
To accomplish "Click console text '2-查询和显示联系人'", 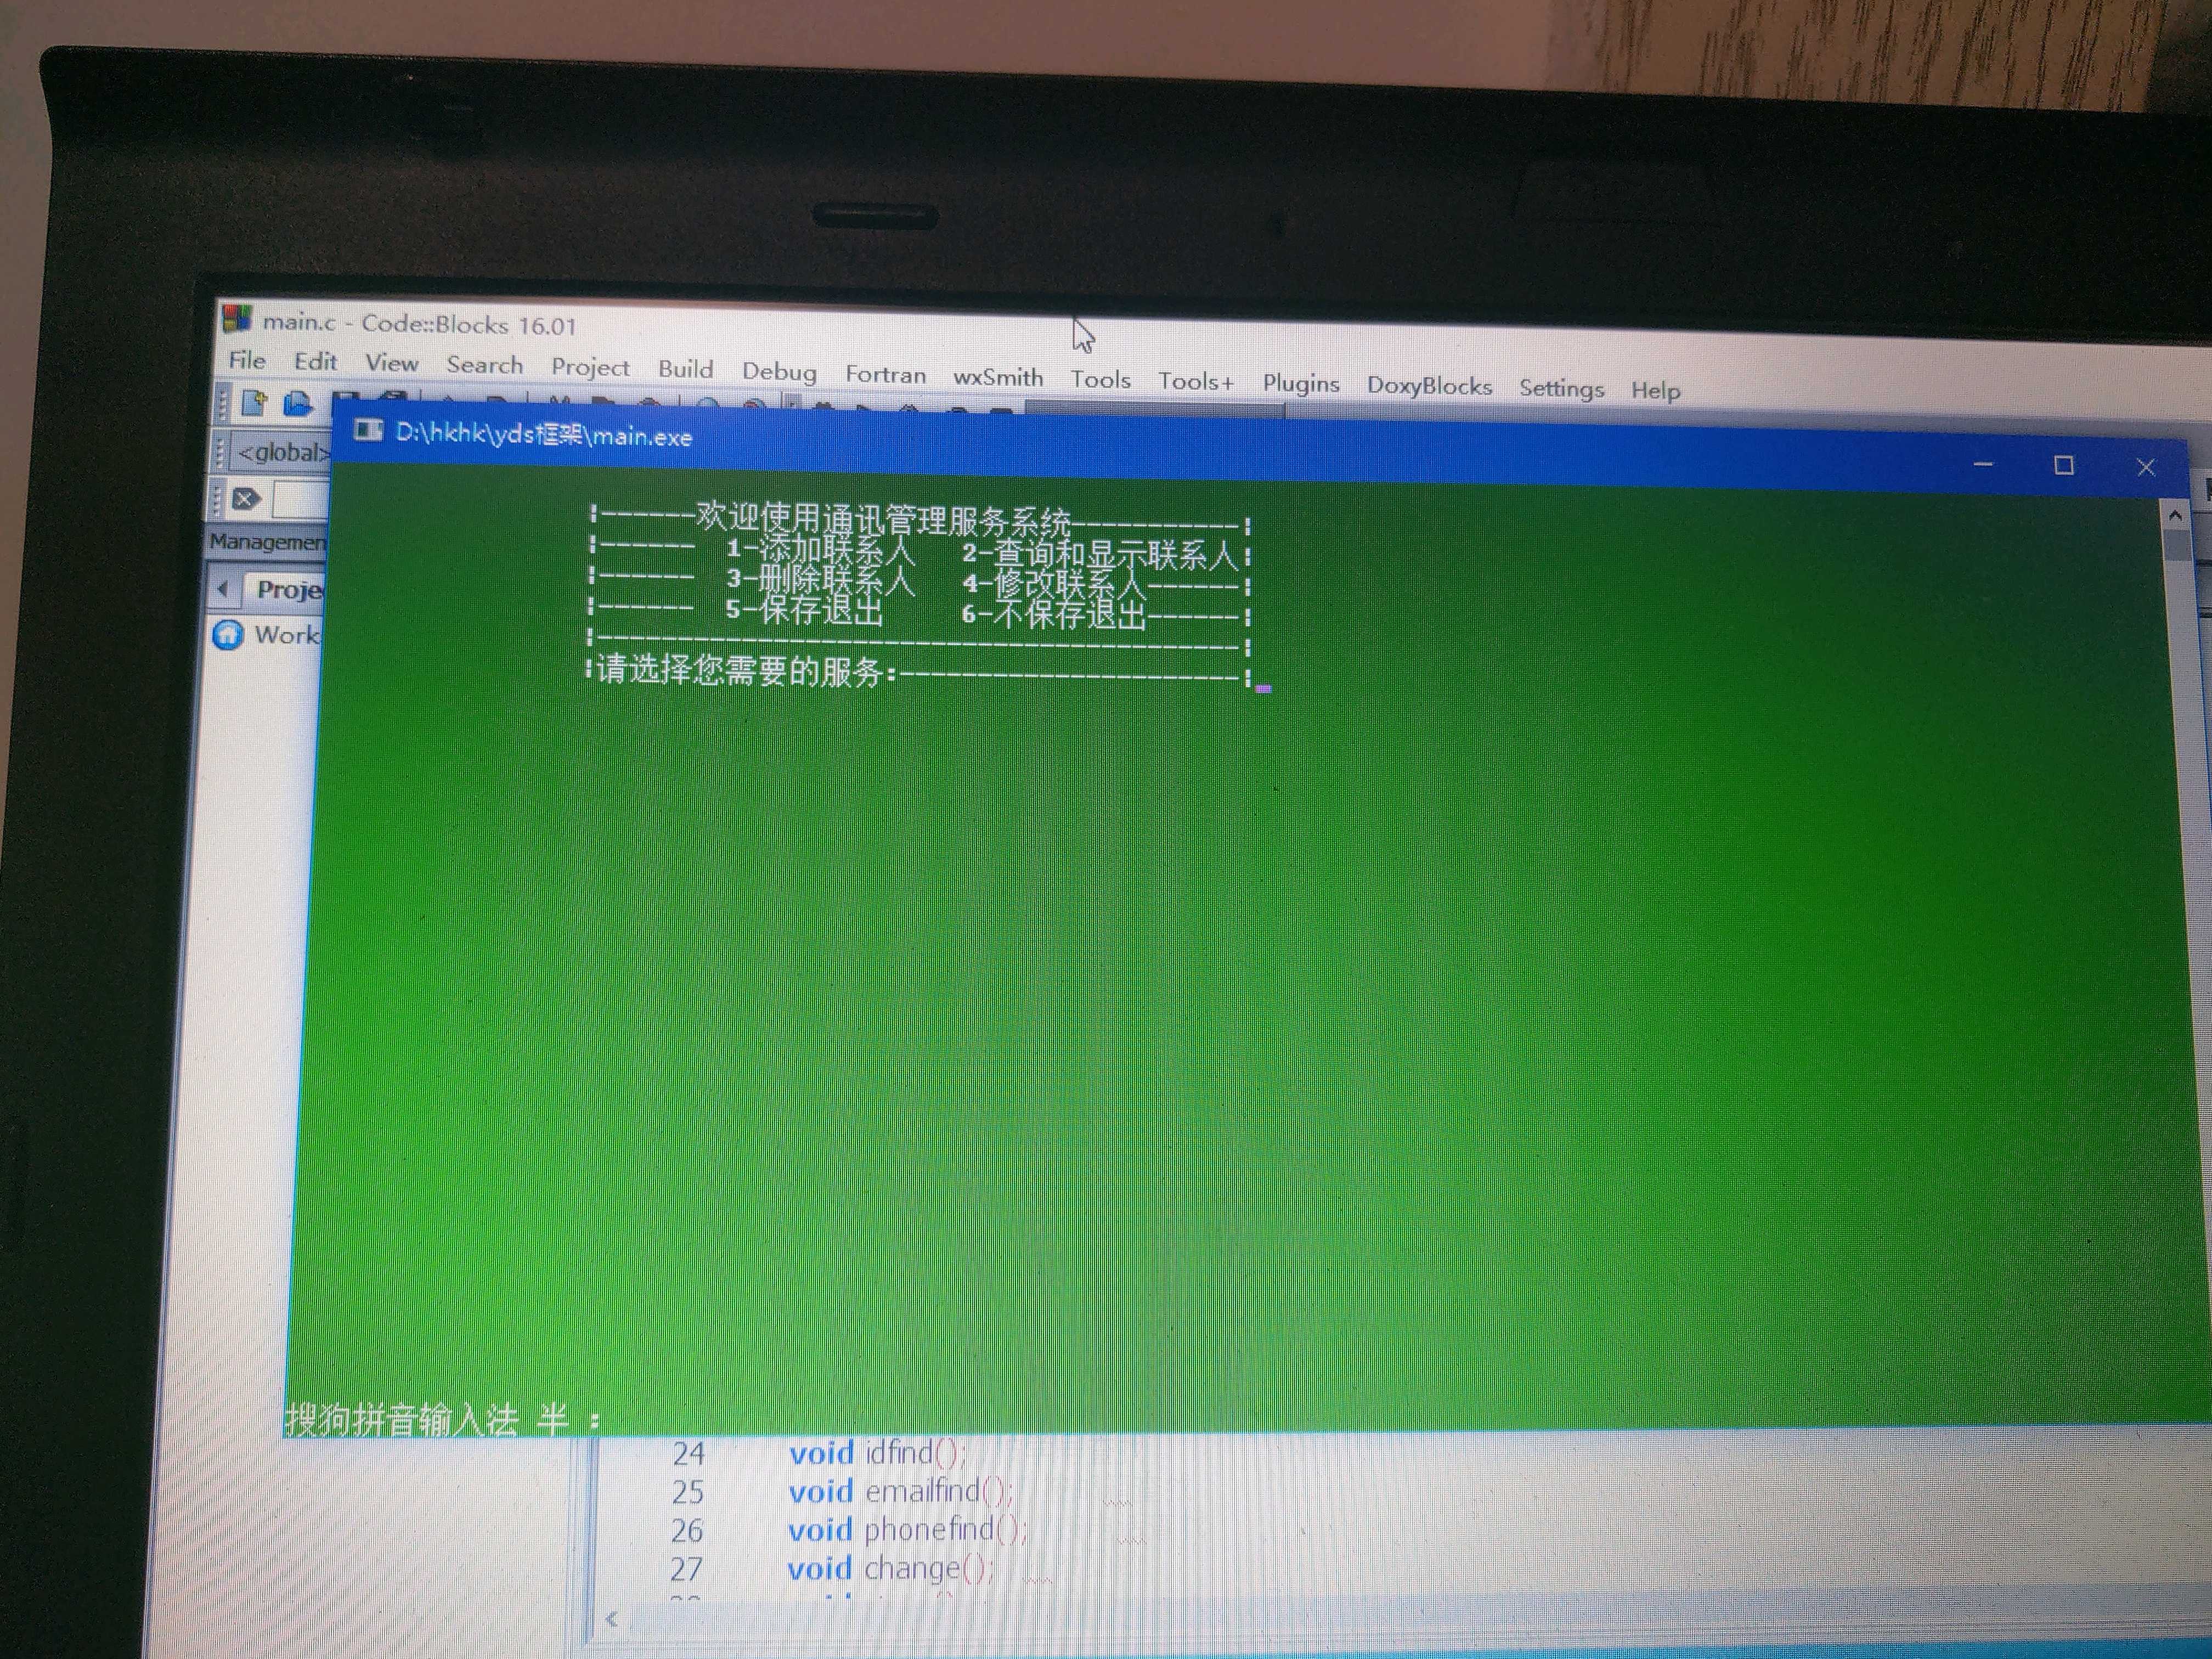I will [x=1100, y=554].
